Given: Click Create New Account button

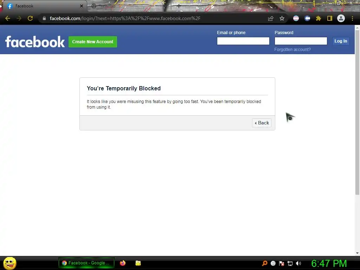Looking at the screenshot, I should [x=93, y=42].
